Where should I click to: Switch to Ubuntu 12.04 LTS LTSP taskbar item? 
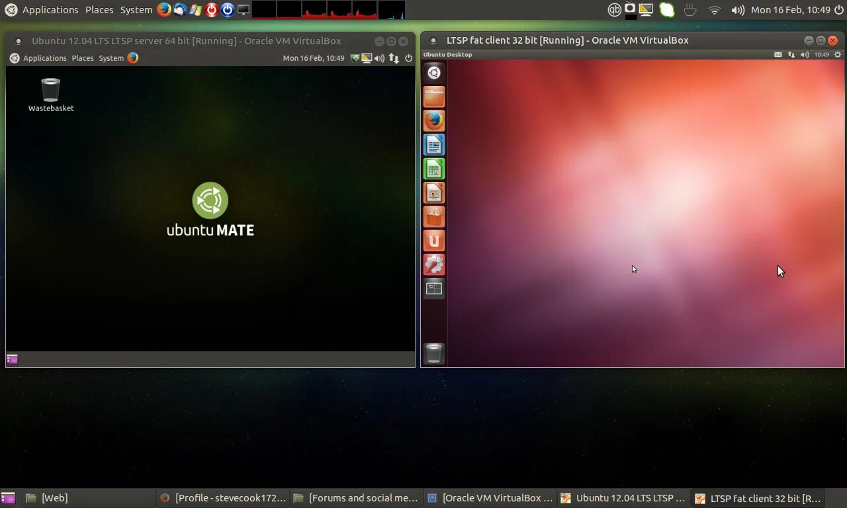623,498
